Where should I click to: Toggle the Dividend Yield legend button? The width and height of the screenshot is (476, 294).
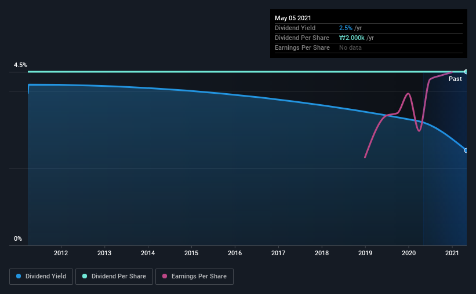click(x=41, y=277)
